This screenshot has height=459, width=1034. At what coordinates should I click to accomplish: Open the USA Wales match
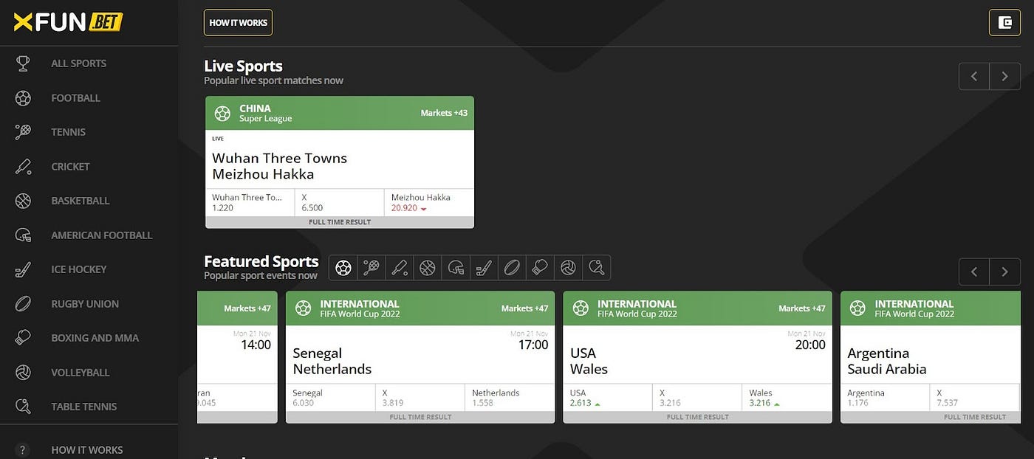[x=589, y=361]
